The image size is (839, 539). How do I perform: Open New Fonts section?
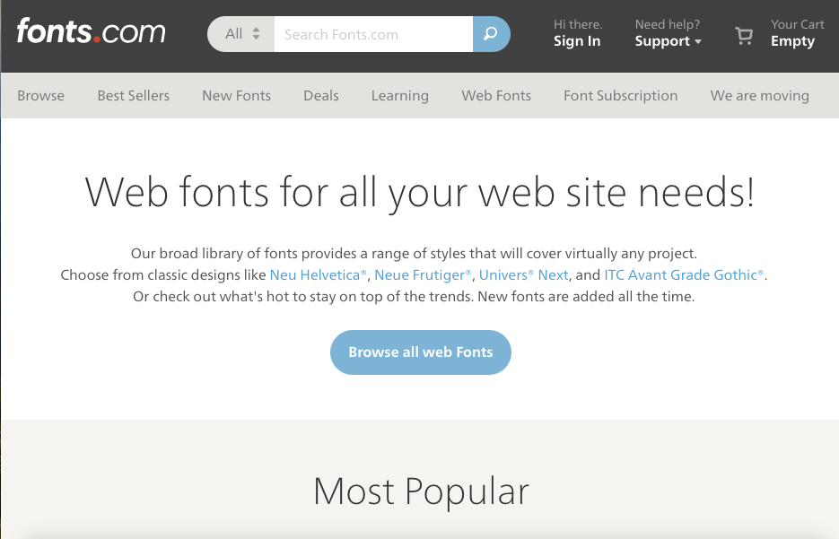237,96
